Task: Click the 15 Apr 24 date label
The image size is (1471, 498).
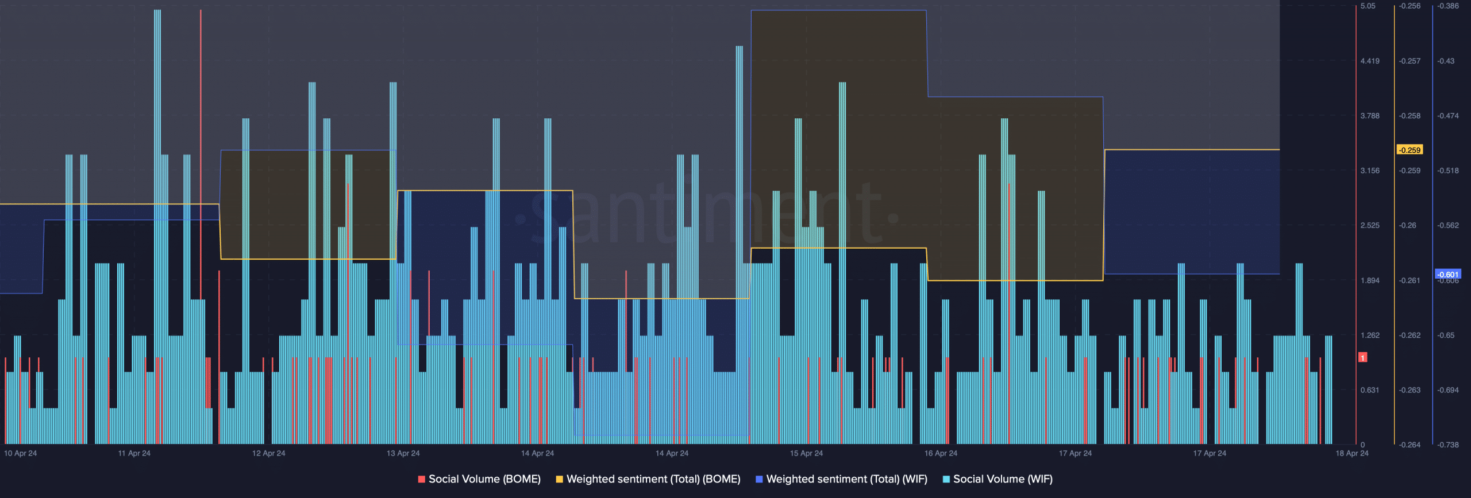Action: [806, 453]
